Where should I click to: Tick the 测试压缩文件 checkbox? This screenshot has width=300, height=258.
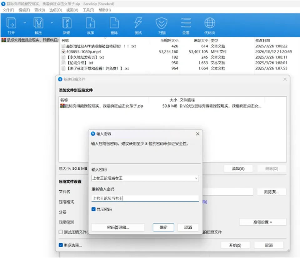click(61, 232)
